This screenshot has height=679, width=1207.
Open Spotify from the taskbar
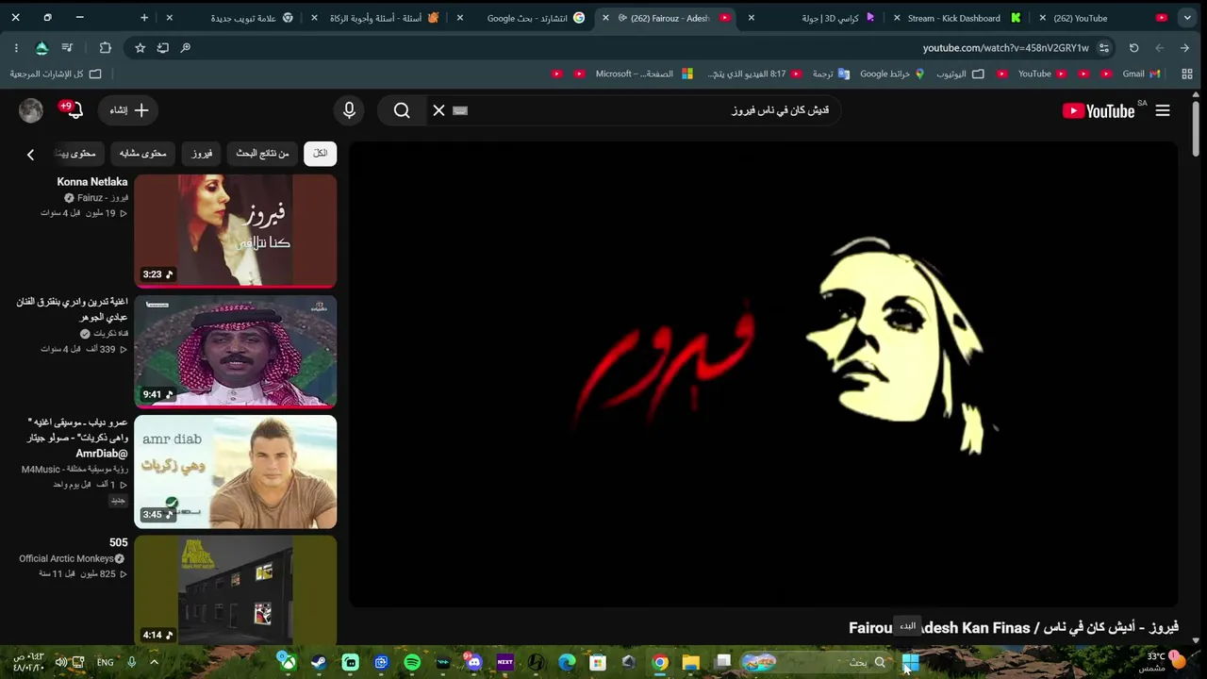coord(412,662)
